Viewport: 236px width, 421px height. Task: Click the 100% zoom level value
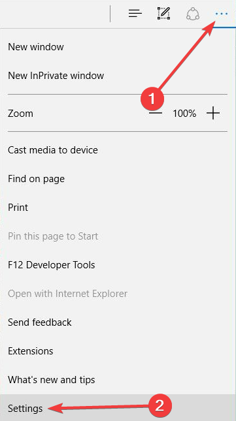184,114
